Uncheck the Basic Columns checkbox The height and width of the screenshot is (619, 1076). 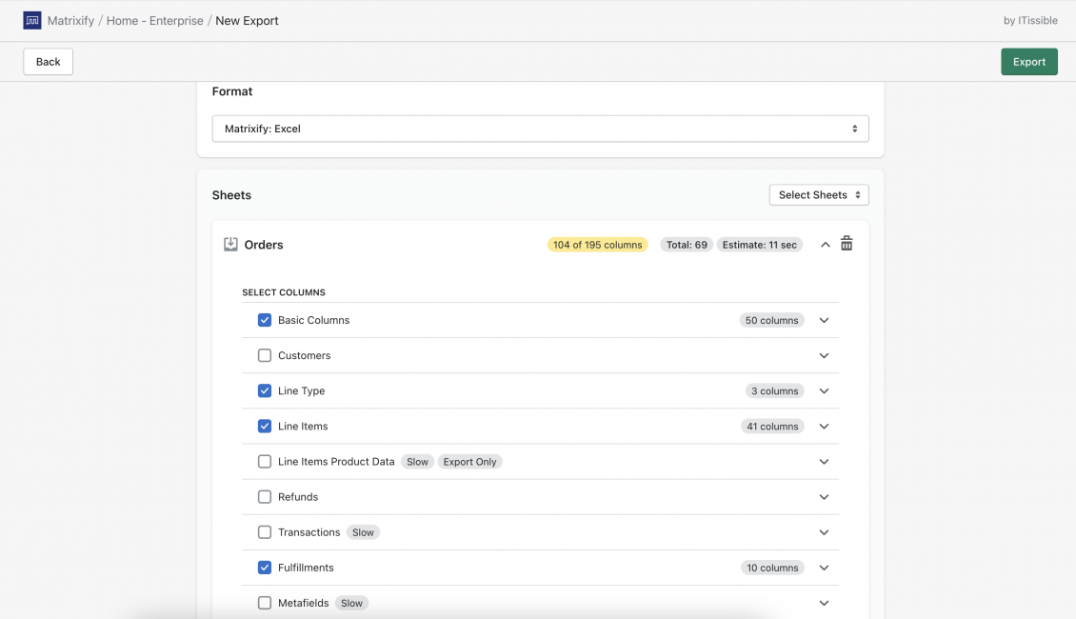coord(265,320)
